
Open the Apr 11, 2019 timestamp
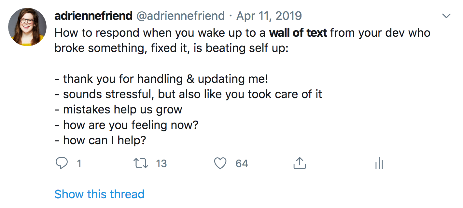pos(269,16)
